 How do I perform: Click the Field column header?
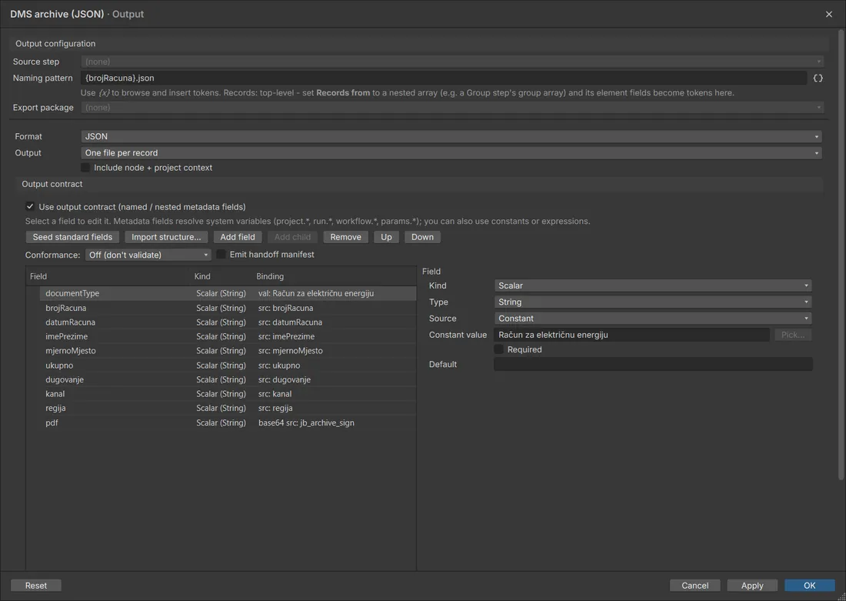pyautogui.click(x=108, y=276)
